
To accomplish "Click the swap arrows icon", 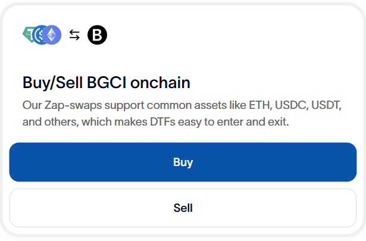I will [74, 35].
